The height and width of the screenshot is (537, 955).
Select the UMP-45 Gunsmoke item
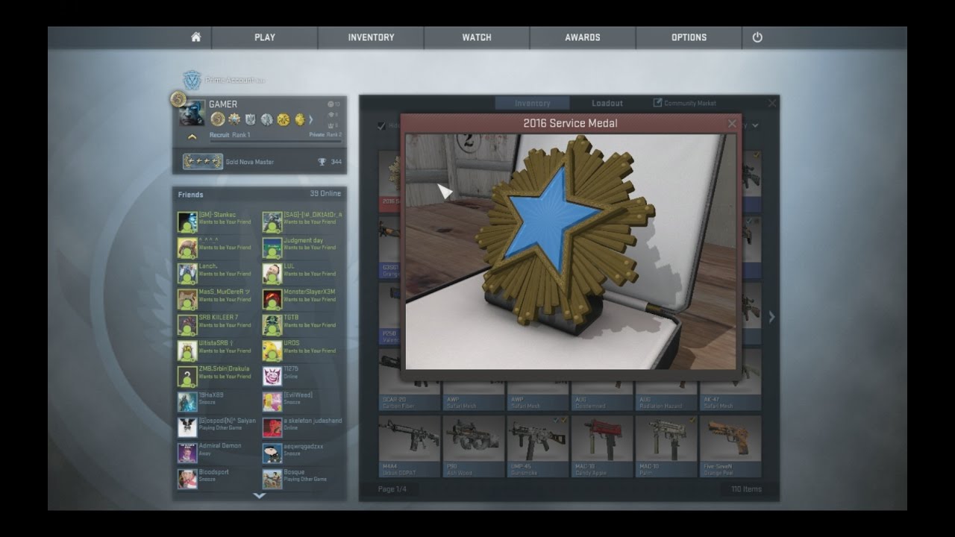click(538, 446)
